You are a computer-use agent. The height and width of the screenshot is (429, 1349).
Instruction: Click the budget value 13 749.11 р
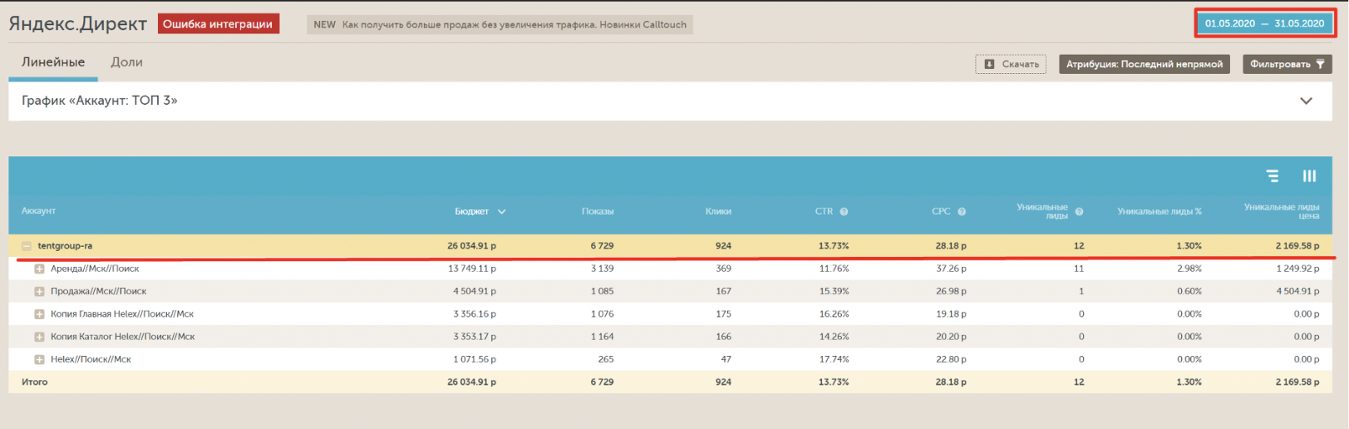[472, 269]
